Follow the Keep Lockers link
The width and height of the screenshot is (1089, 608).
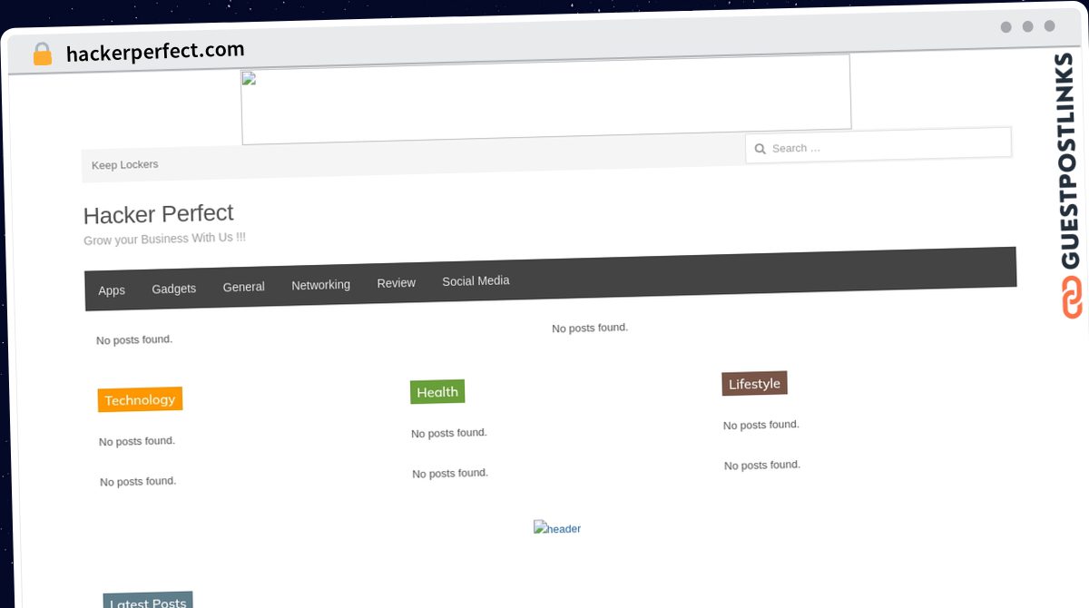tap(125, 165)
